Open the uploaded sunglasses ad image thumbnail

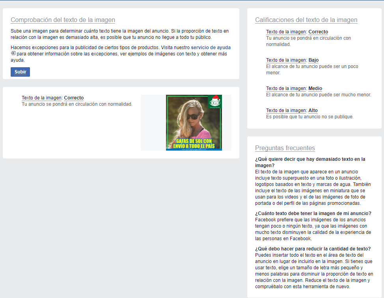pos(194,123)
